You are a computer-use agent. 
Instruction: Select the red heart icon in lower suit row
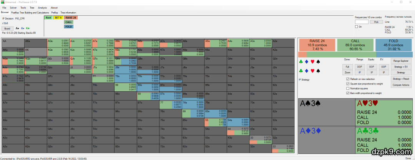pyautogui.click(x=312, y=71)
